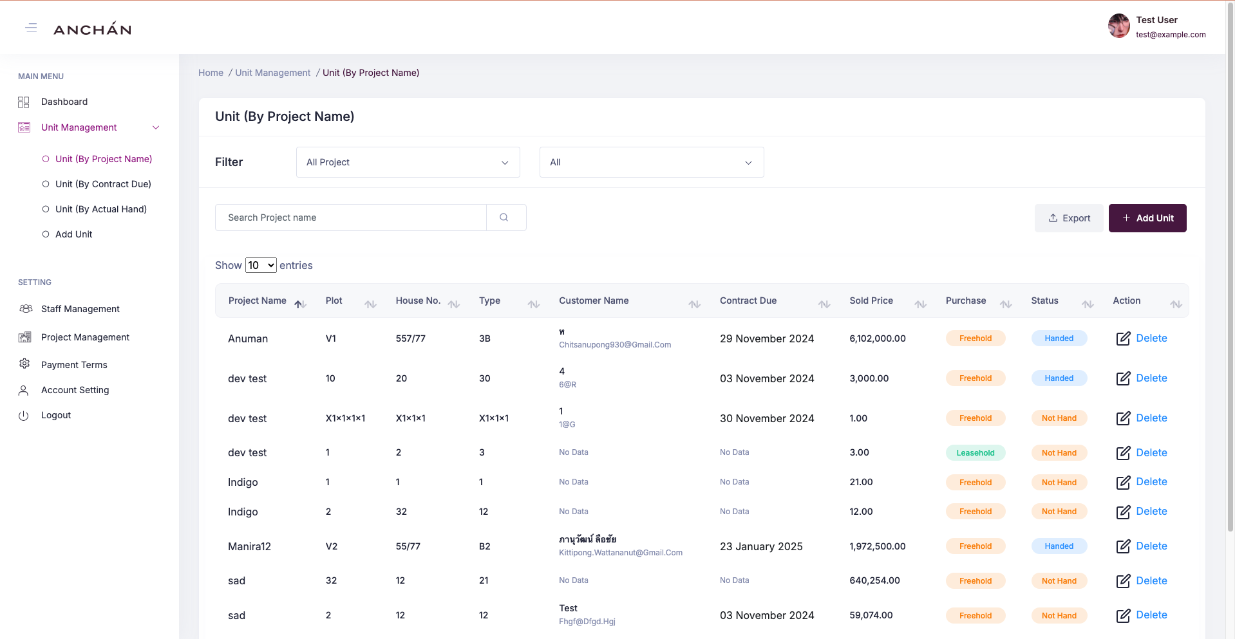This screenshot has width=1235, height=639.
Task: Sort by Sold Price column arrows
Action: coord(921,304)
